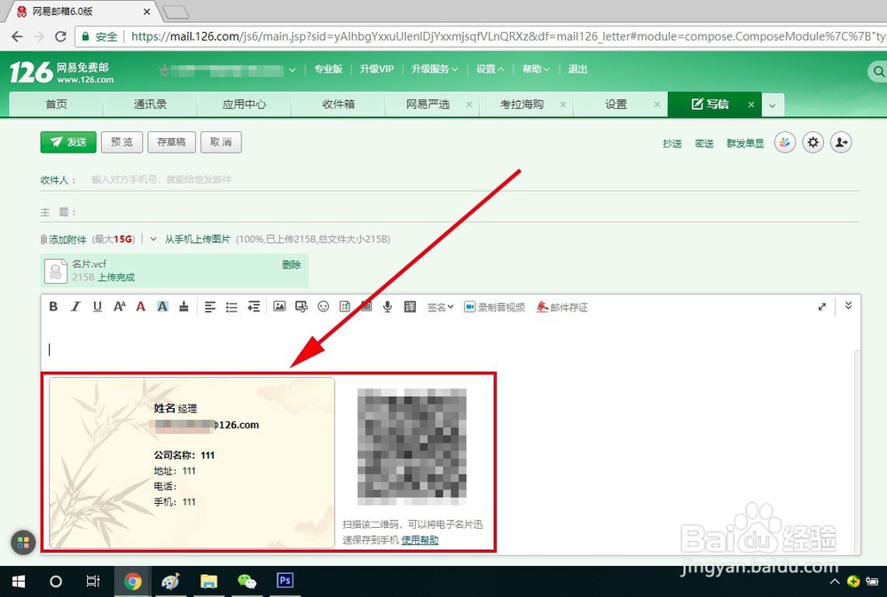This screenshot has height=597, width=887.
Task: Insert an image into the email
Action: pyautogui.click(x=279, y=307)
